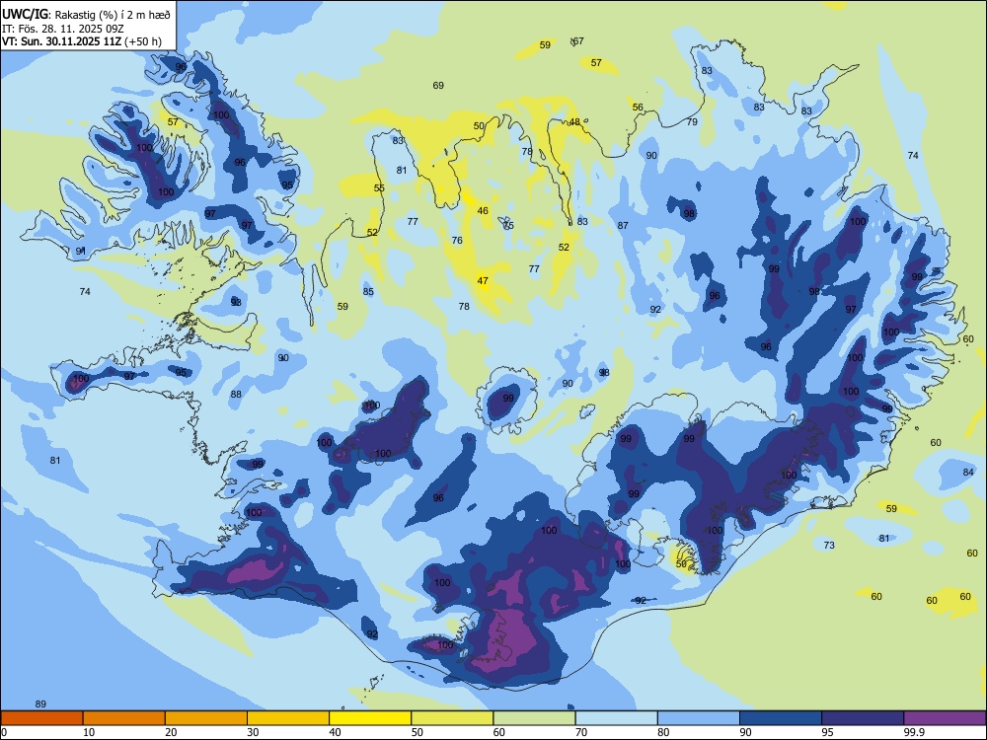Click the humidity value '48' on the north coast
The image size is (987, 740).
pos(574,122)
